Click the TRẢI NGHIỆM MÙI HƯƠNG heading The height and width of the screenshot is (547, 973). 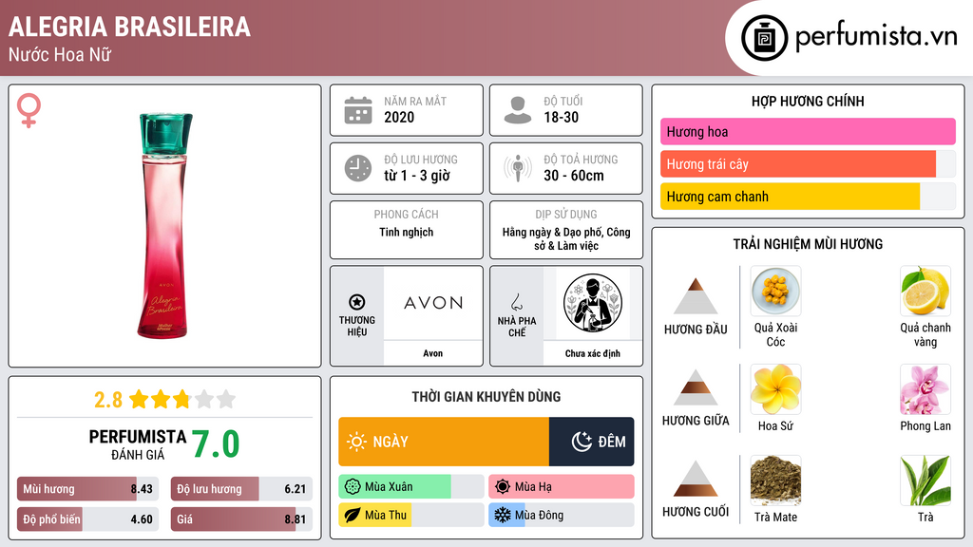point(808,244)
